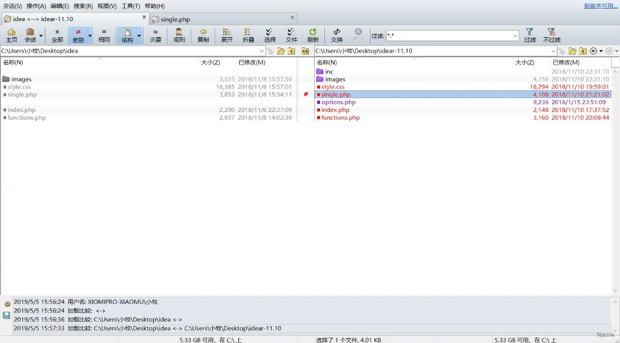The image size is (620, 343).
Task: Open the 工具(T) menu
Action: (x=131, y=6)
